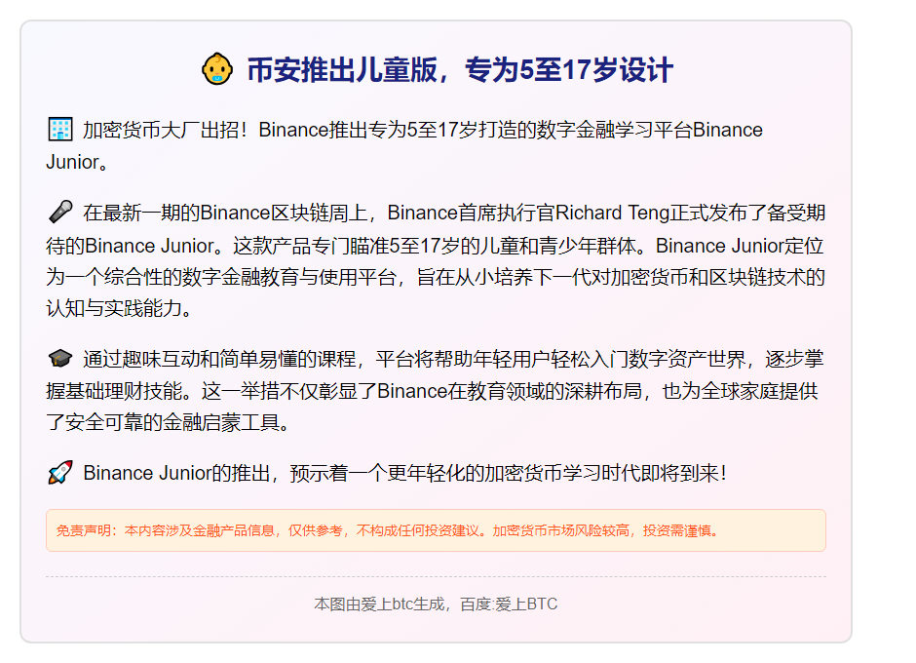This screenshot has width=916, height=663.
Task: Click the graduation cap emoji icon
Action: coord(60,358)
